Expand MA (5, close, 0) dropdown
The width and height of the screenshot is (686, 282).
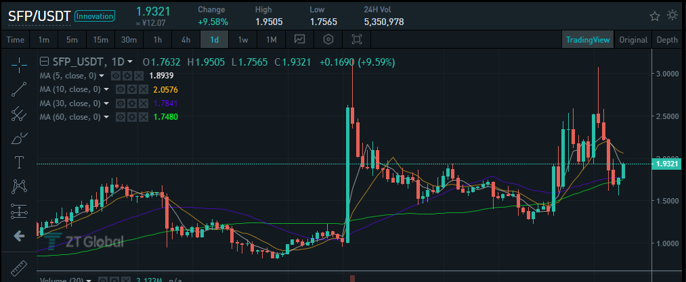[102, 76]
